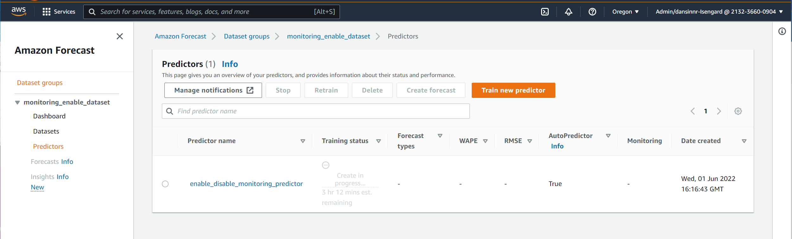
Task: Open Dataset groups in sidebar
Action: click(x=40, y=83)
